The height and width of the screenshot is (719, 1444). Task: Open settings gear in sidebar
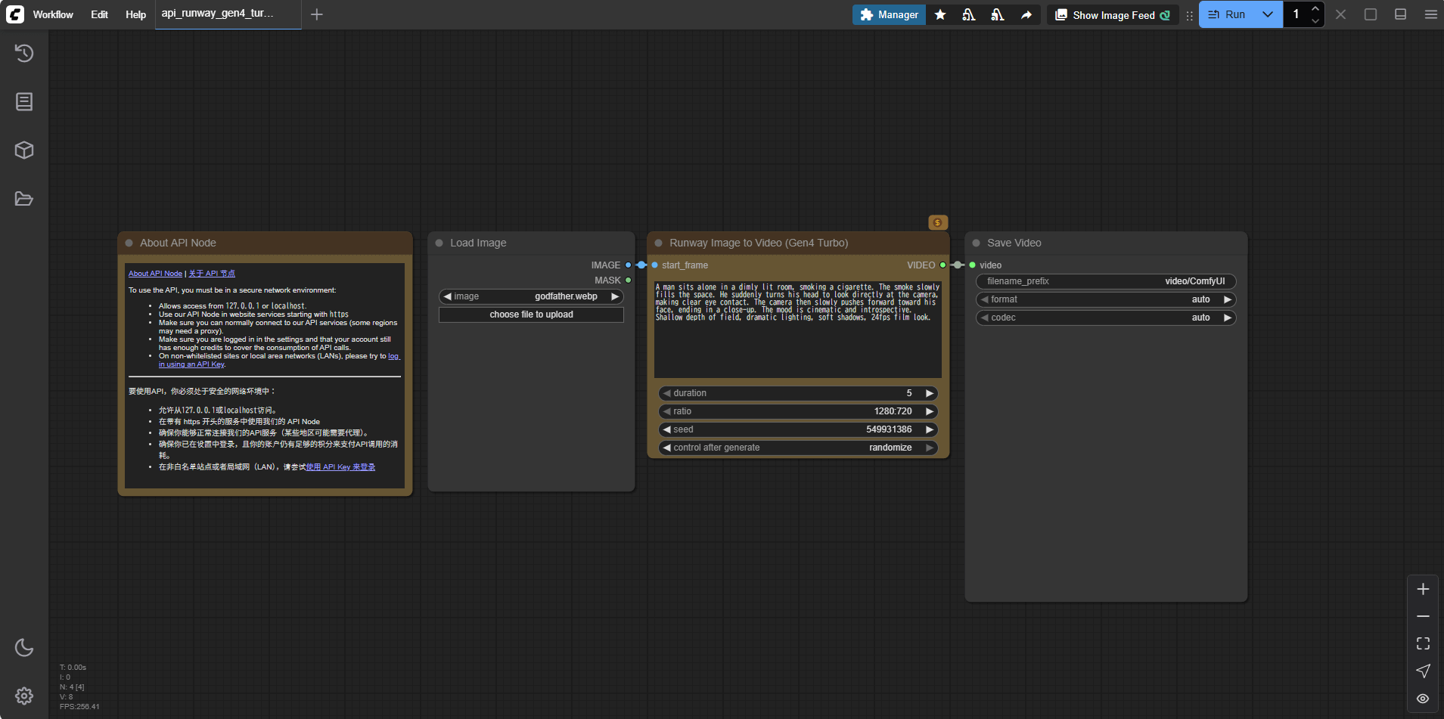tap(24, 696)
